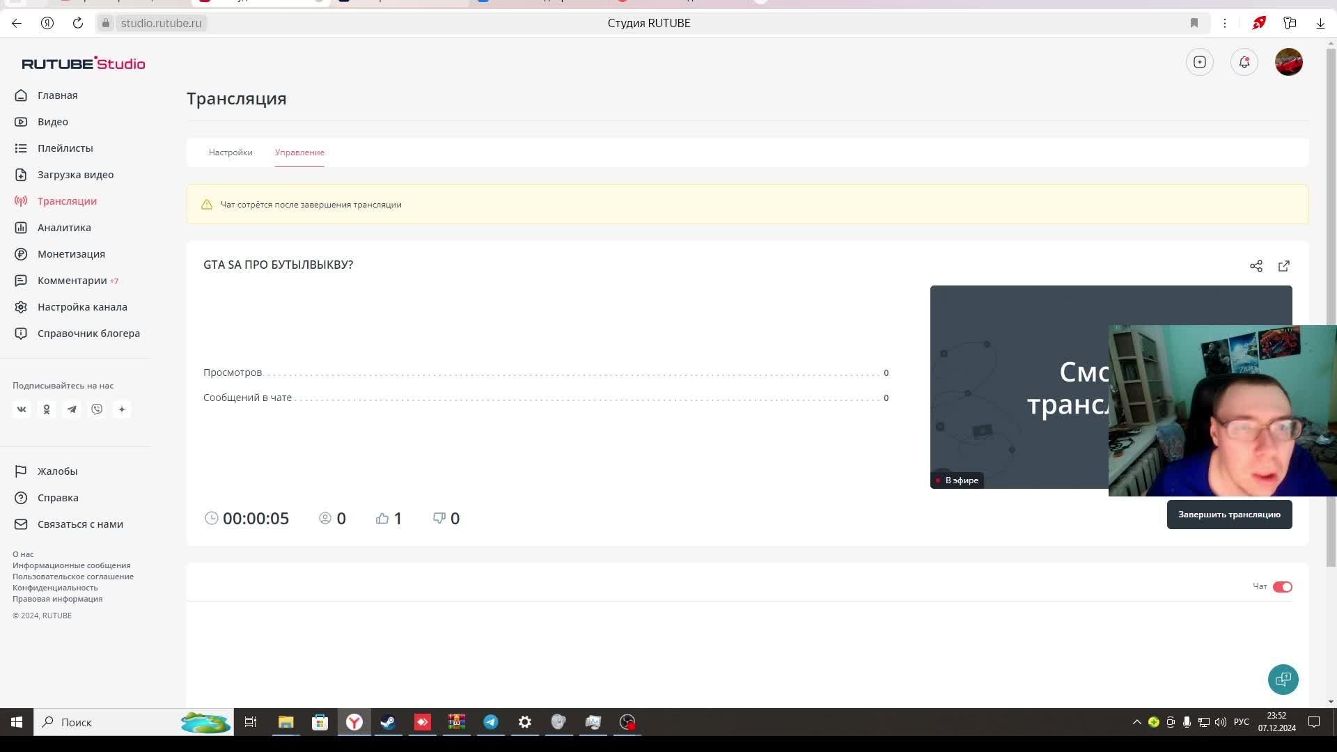Open the notifications bell

pos(1244,62)
